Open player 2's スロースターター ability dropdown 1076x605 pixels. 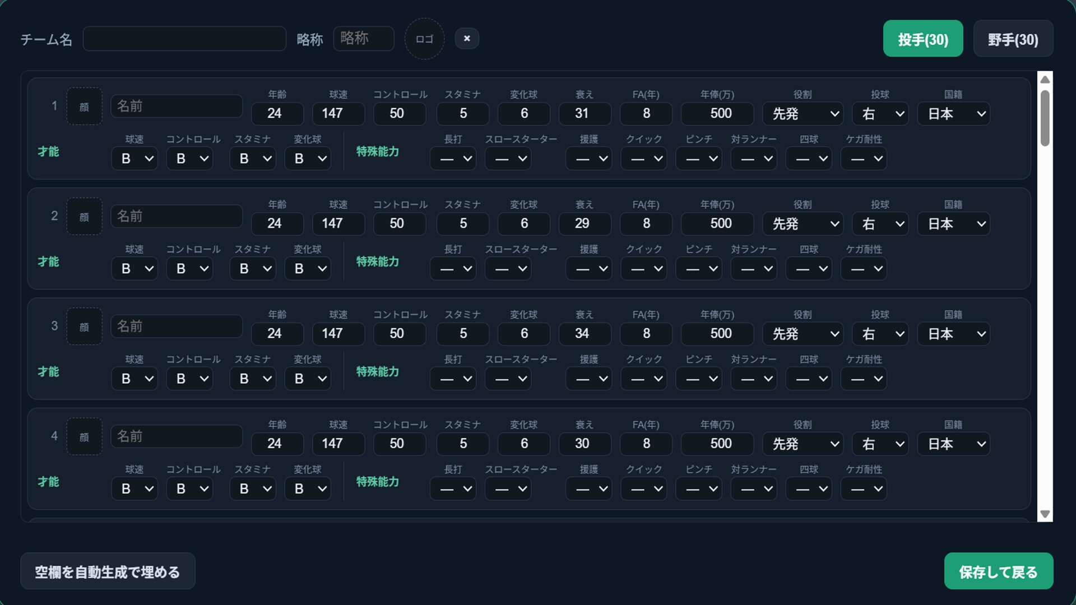pyautogui.click(x=508, y=269)
